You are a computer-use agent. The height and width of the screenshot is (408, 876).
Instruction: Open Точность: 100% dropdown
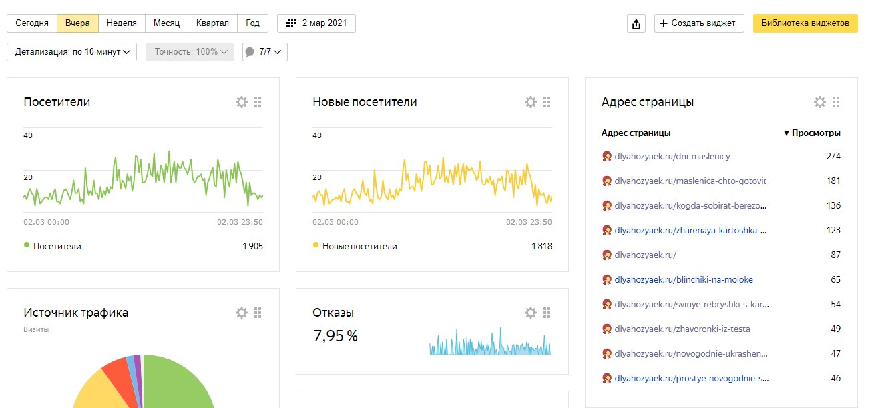point(190,52)
